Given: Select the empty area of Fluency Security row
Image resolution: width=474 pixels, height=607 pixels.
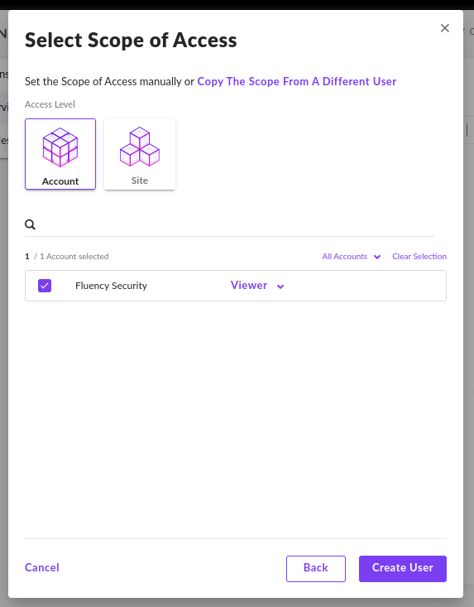Looking at the screenshot, I should tap(366, 286).
